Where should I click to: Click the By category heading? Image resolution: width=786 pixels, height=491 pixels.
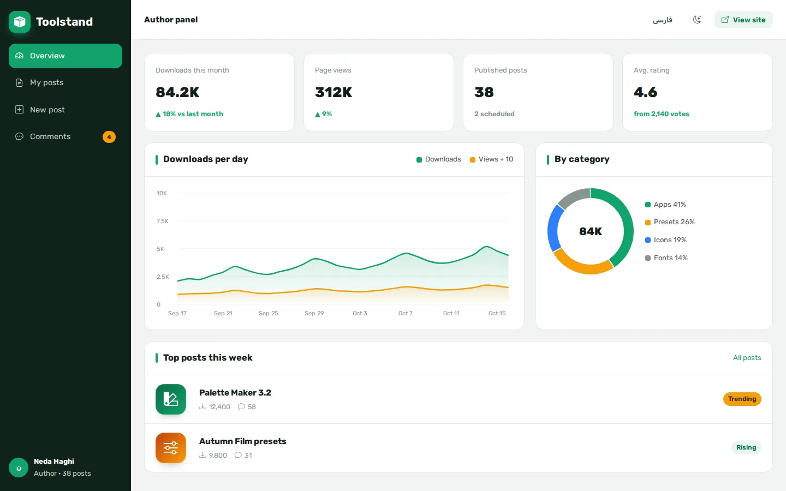[582, 159]
